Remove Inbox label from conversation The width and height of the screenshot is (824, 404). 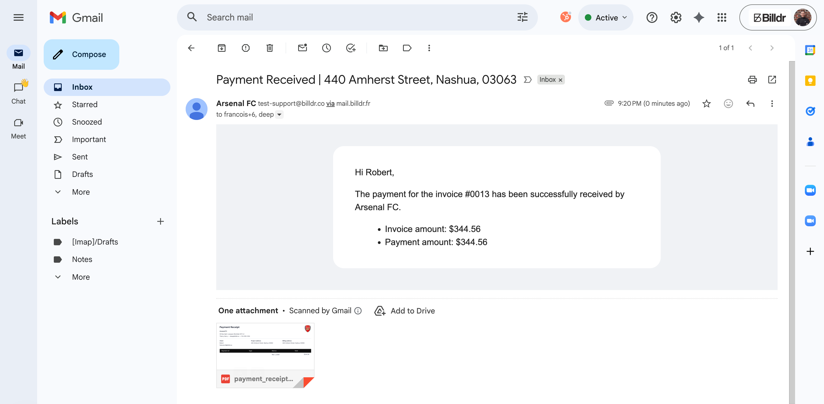coord(560,80)
